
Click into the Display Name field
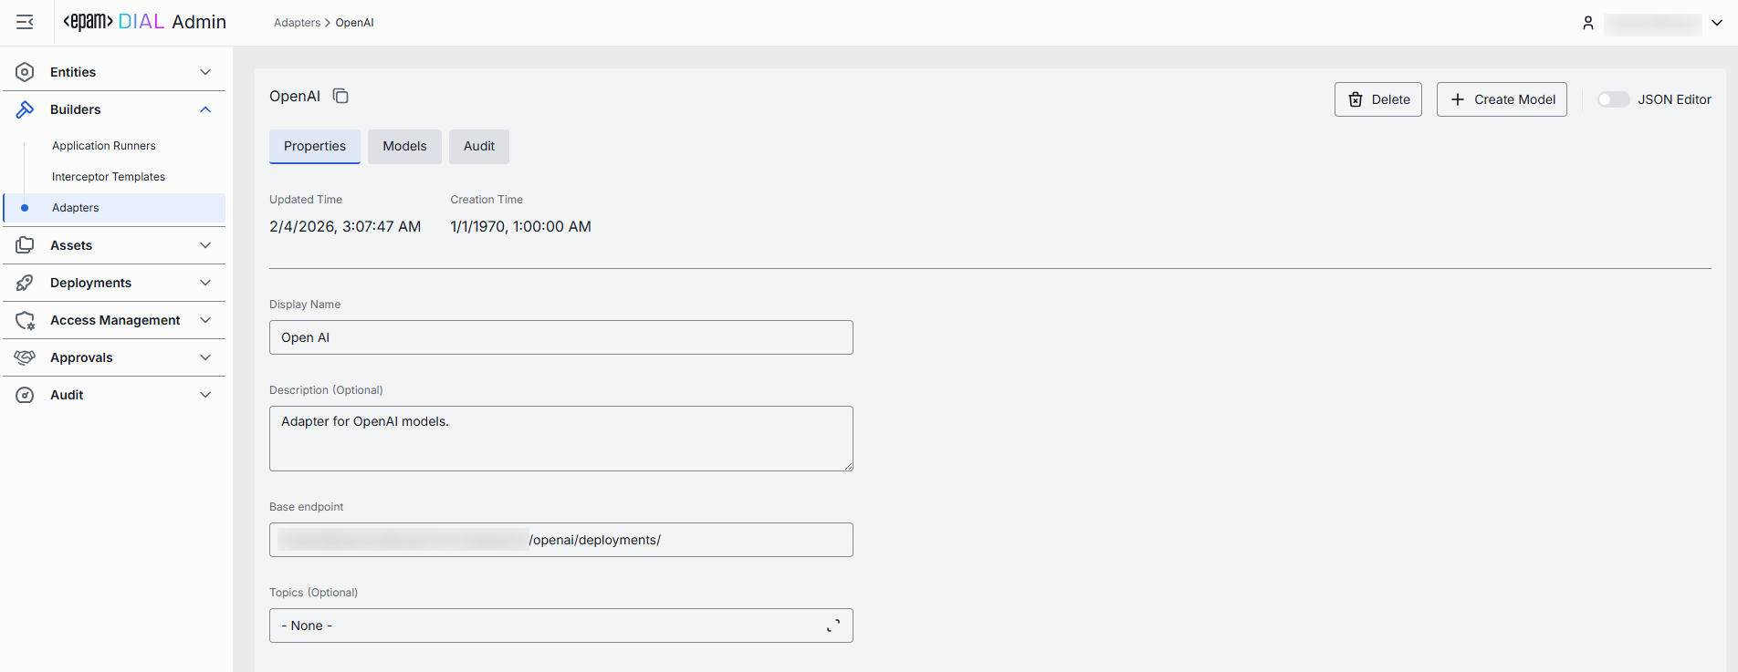(560, 337)
